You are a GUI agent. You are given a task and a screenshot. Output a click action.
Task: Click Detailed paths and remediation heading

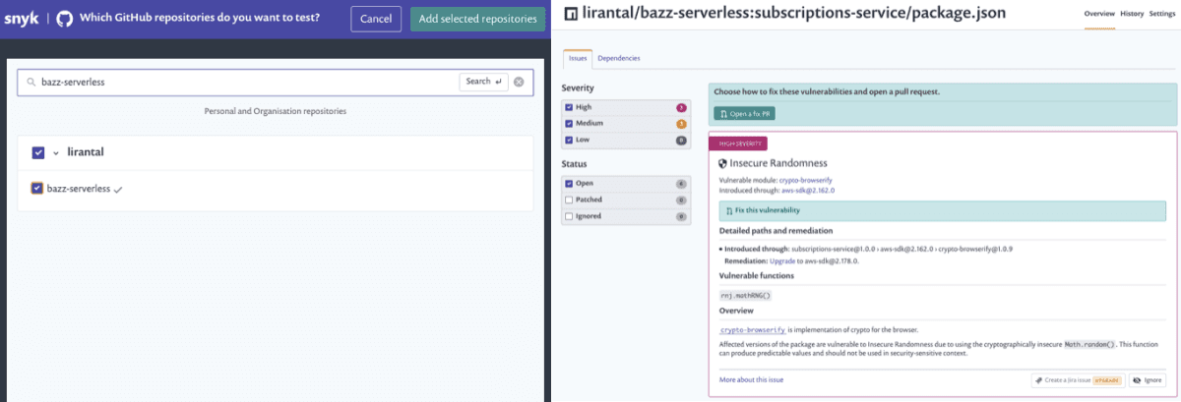coord(777,231)
